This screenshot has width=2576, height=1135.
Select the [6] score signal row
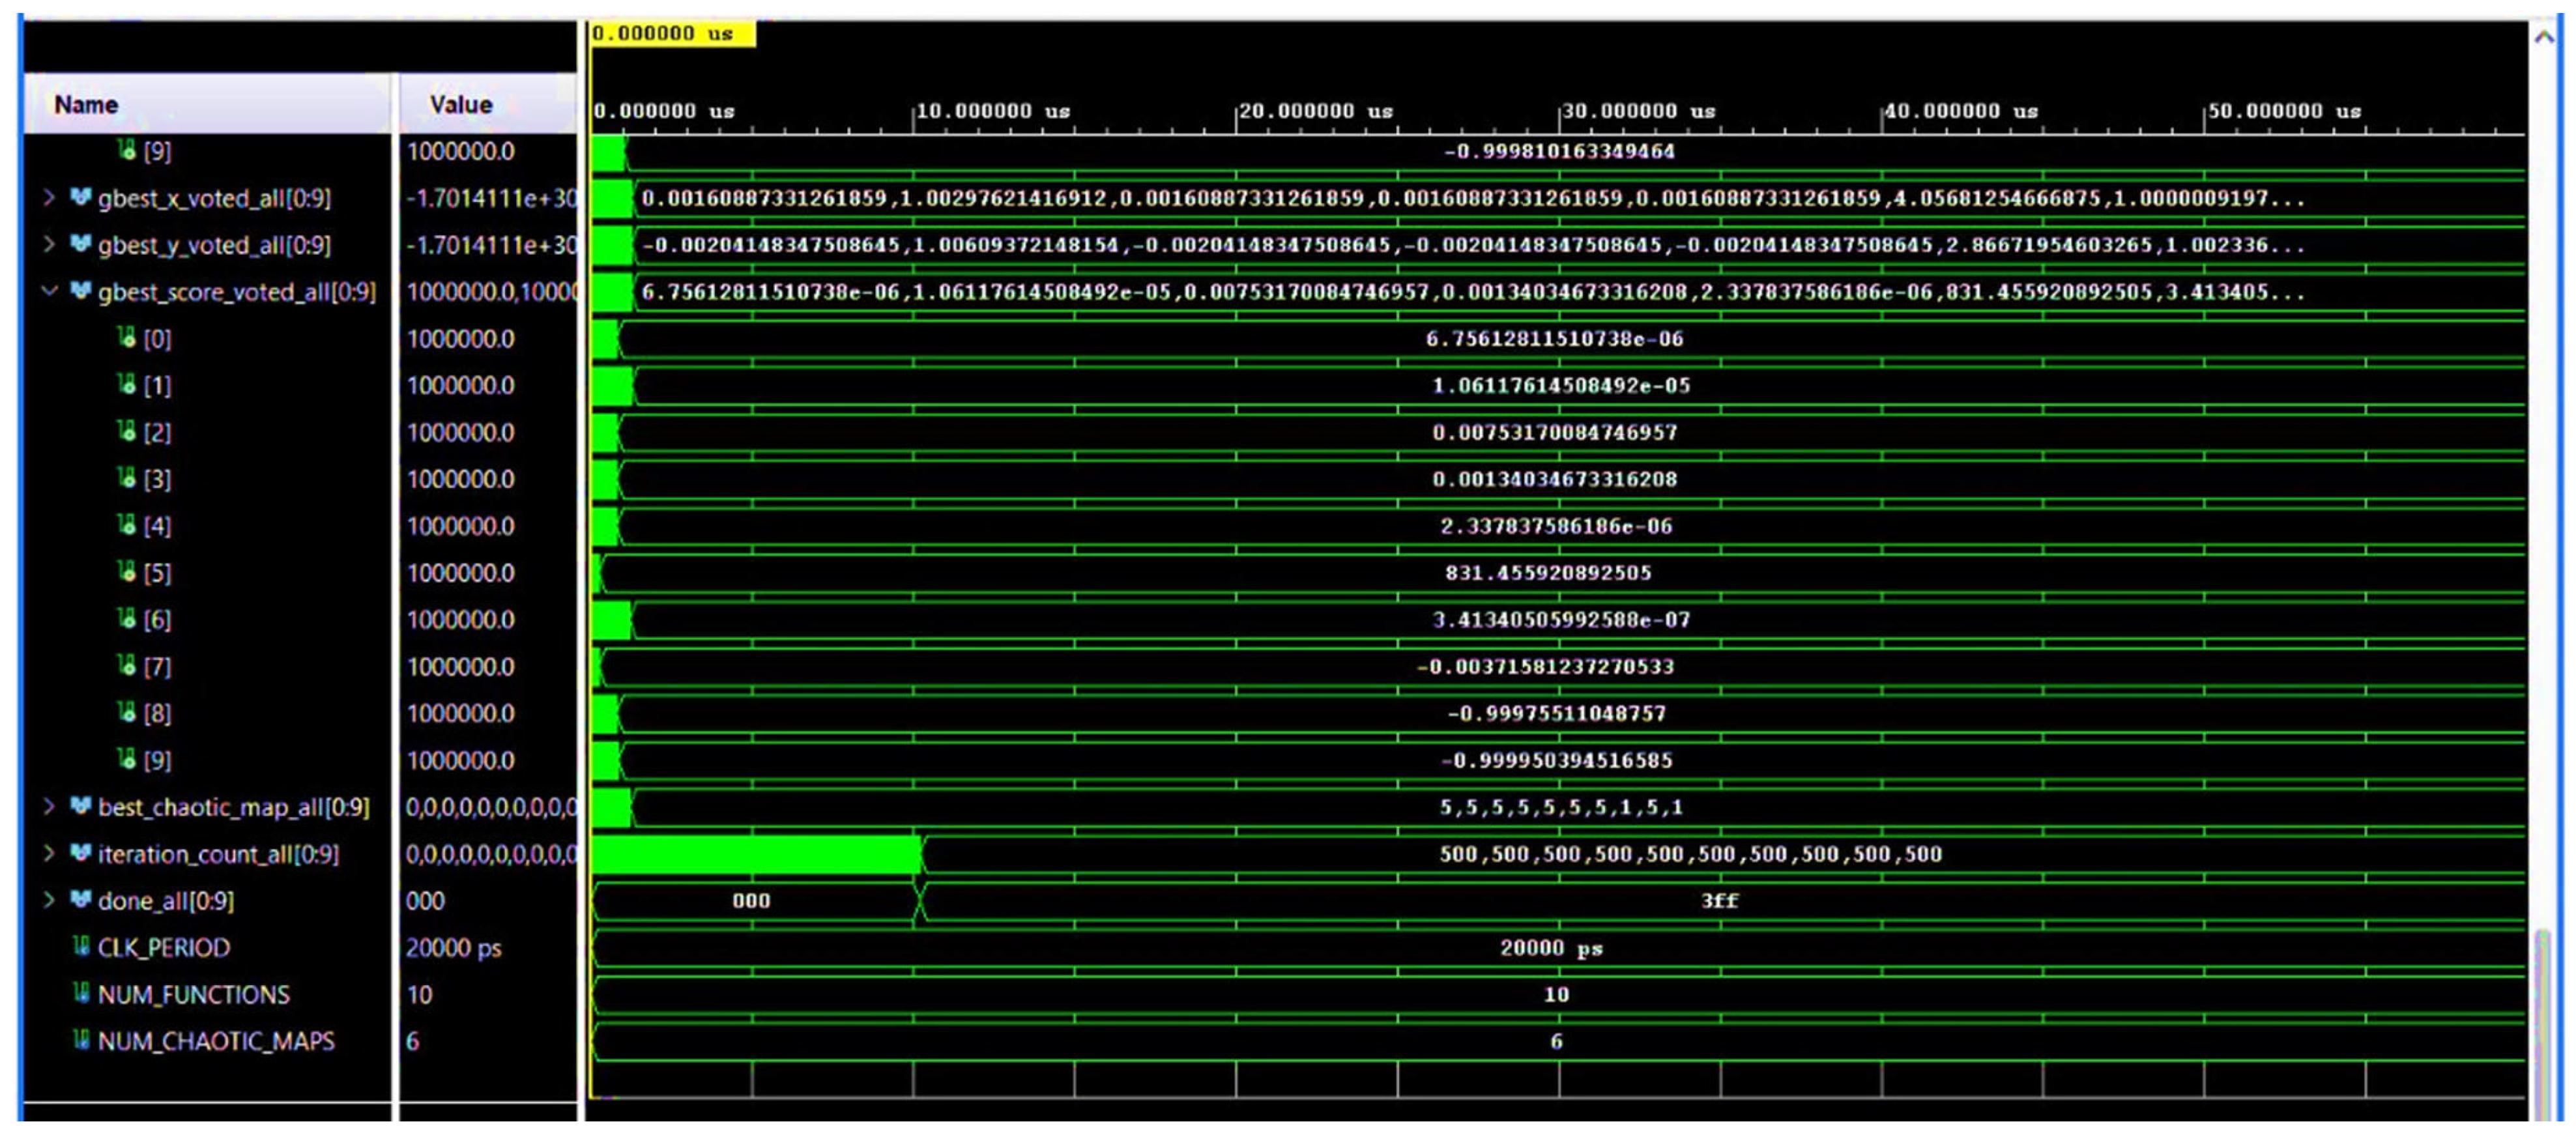[157, 620]
